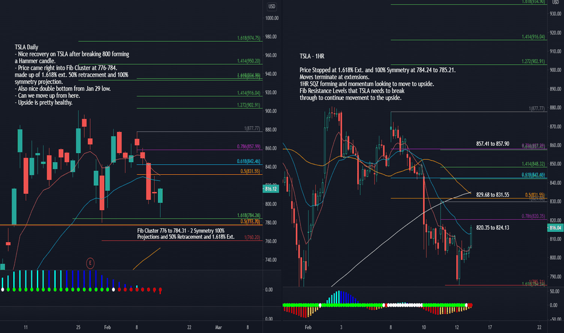
Task: Click the '25' date label on daily time axis
Action: 78,327
